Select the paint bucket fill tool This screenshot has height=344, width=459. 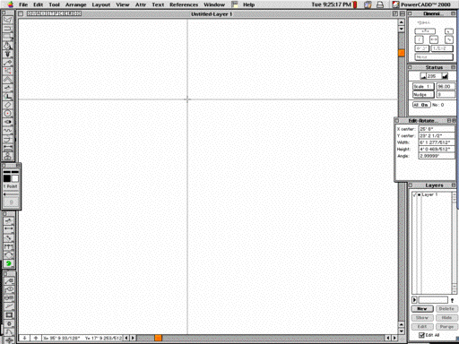(x=8, y=46)
